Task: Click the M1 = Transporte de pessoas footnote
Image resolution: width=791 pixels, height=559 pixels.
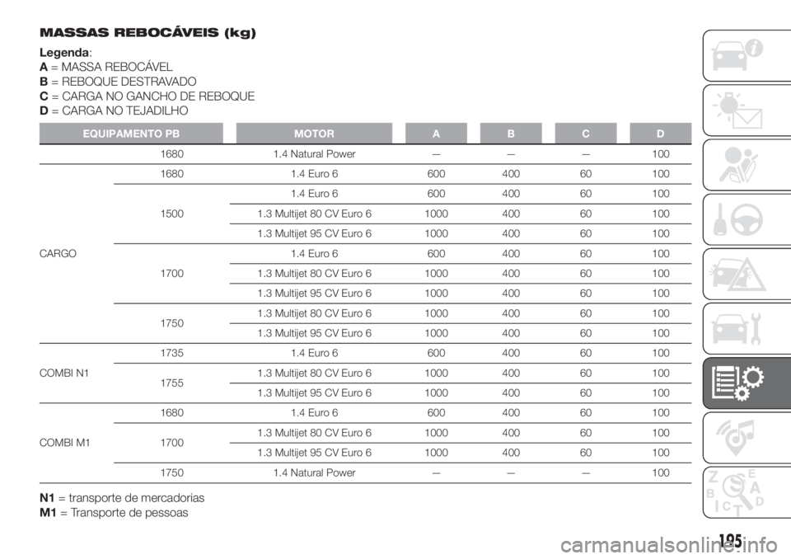Action: click(114, 513)
